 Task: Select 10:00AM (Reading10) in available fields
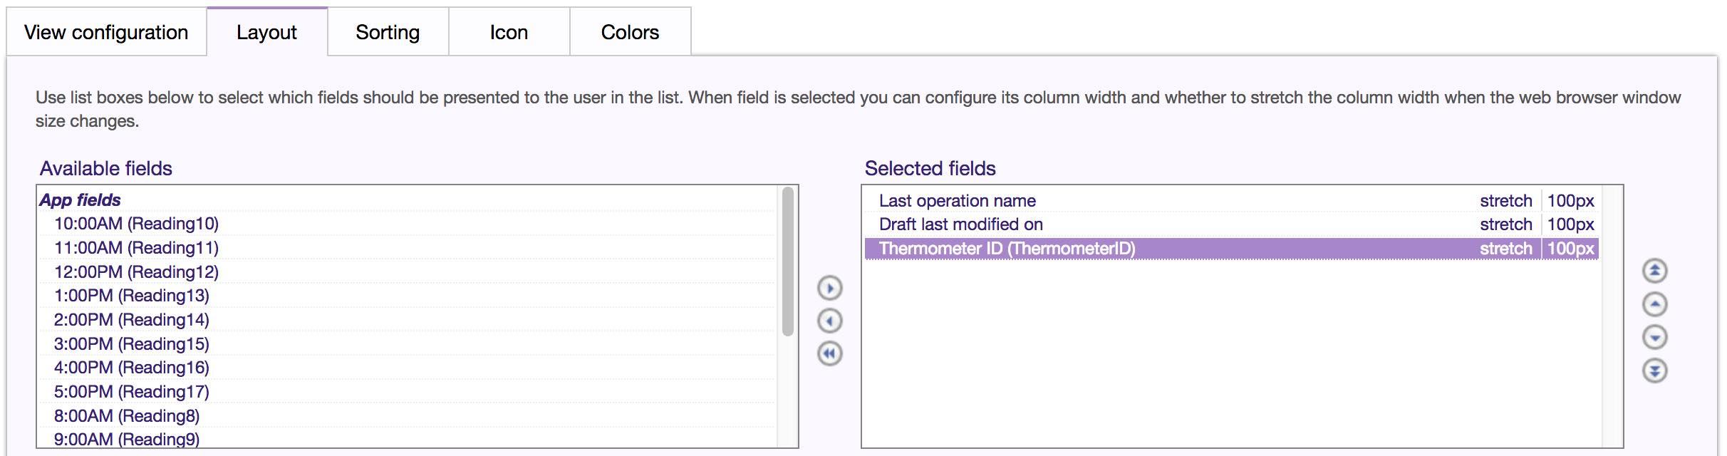[x=136, y=224]
